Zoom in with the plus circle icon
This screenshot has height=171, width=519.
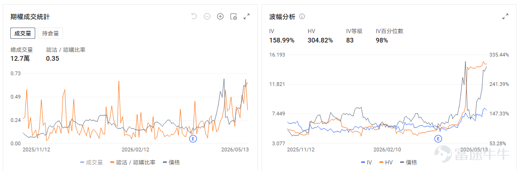tap(220, 16)
